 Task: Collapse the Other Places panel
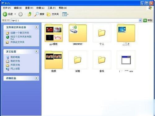[36, 51]
